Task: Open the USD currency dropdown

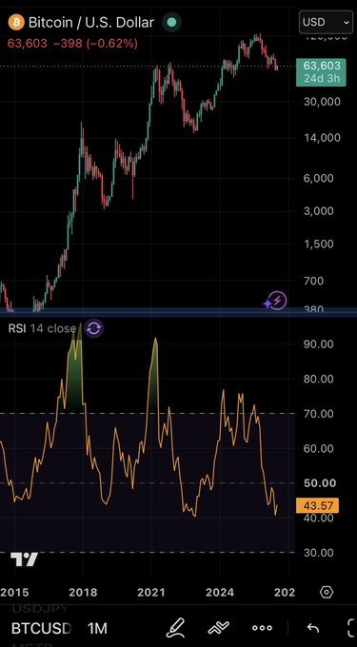Action: (326, 22)
